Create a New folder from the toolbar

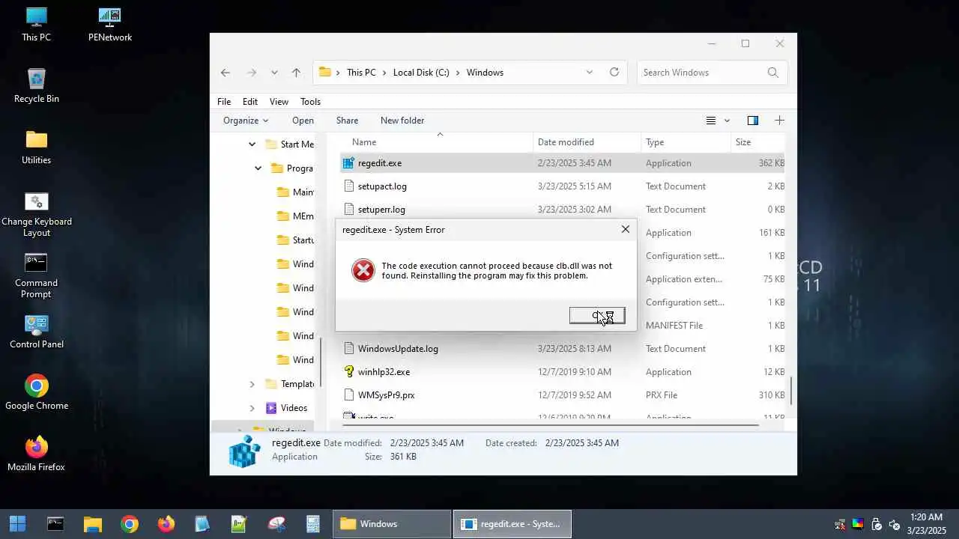[x=402, y=121]
